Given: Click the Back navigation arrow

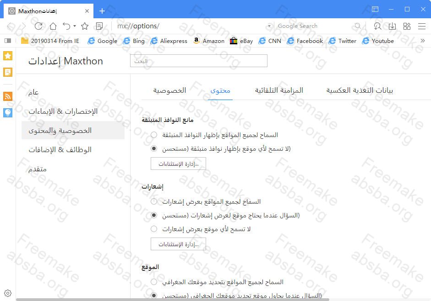Looking at the screenshot, I should point(10,26).
